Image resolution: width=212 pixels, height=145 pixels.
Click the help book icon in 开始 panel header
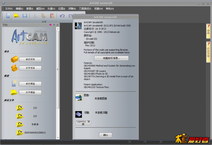point(51,25)
